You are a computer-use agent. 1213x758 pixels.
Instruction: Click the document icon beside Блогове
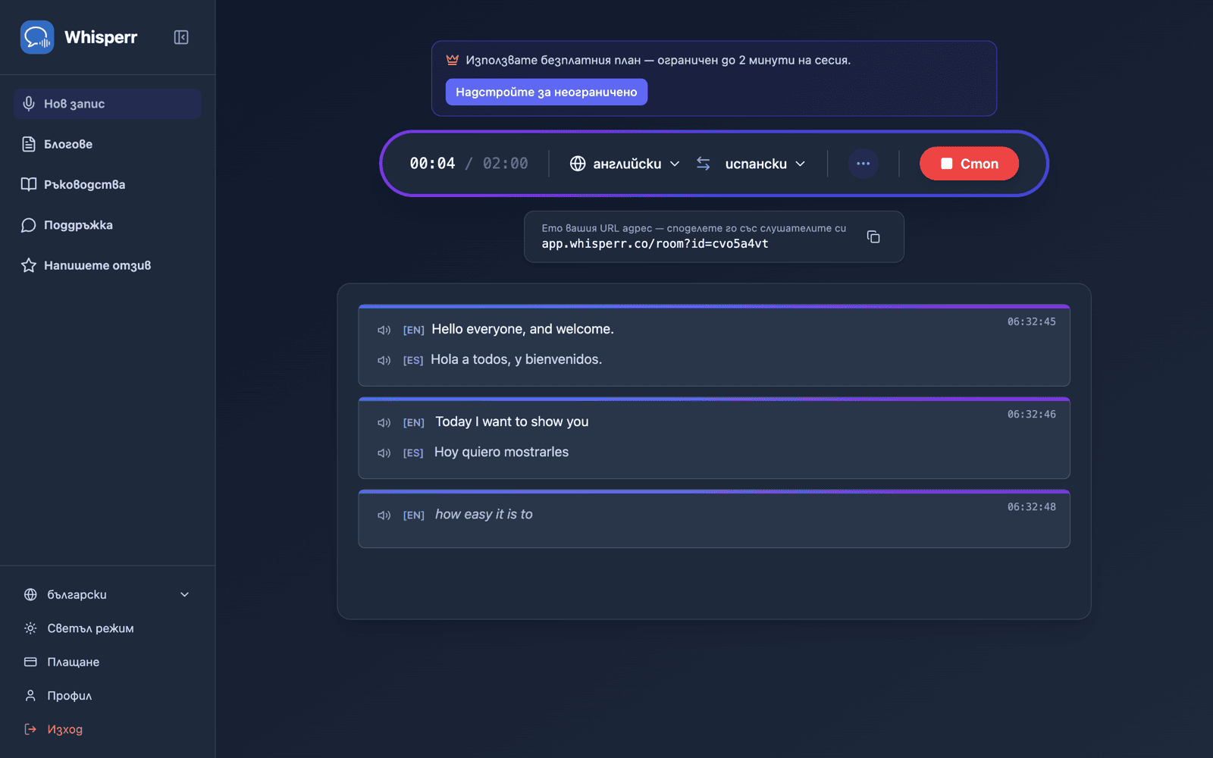29,144
